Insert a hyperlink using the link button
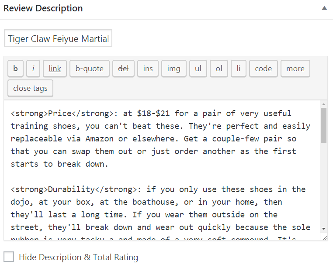The width and height of the screenshot is (333, 268). pos(55,69)
